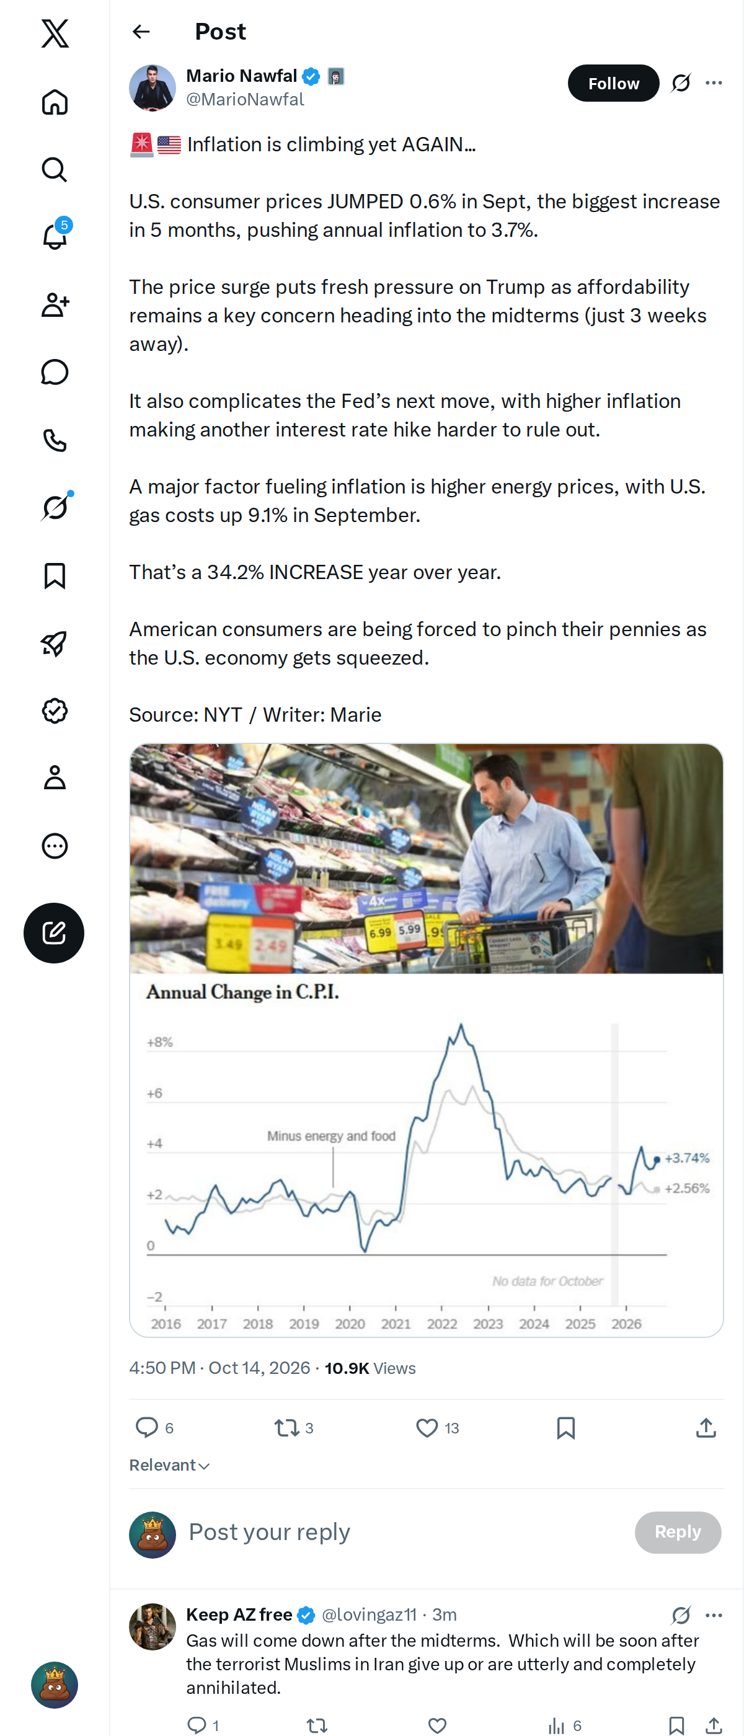This screenshot has width=744, height=1736.
Task: Open Profile from the sidebar
Action: (x=55, y=777)
